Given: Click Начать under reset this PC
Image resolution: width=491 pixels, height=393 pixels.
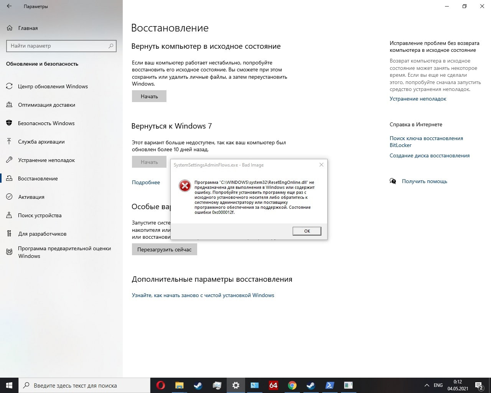Looking at the screenshot, I should (x=149, y=96).
